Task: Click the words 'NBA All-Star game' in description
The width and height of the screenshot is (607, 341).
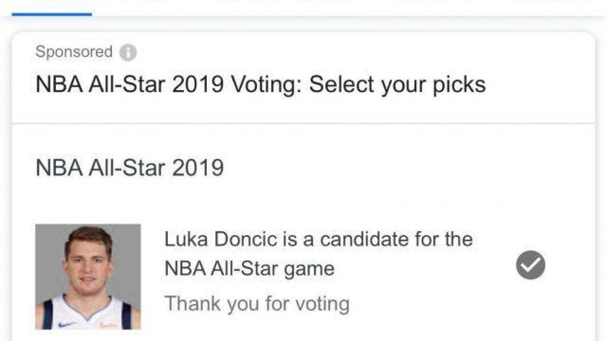Action: pyautogui.click(x=249, y=269)
